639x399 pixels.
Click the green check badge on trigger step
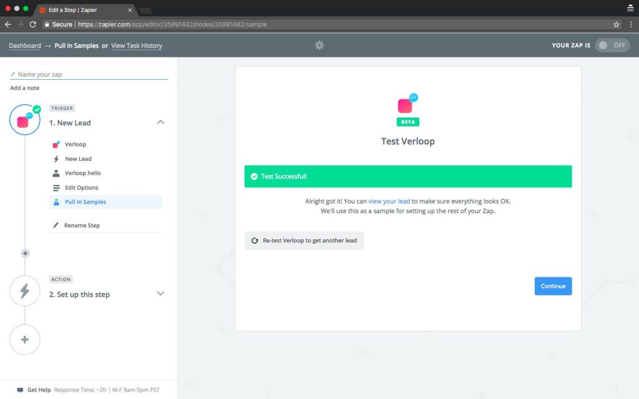[x=37, y=109]
